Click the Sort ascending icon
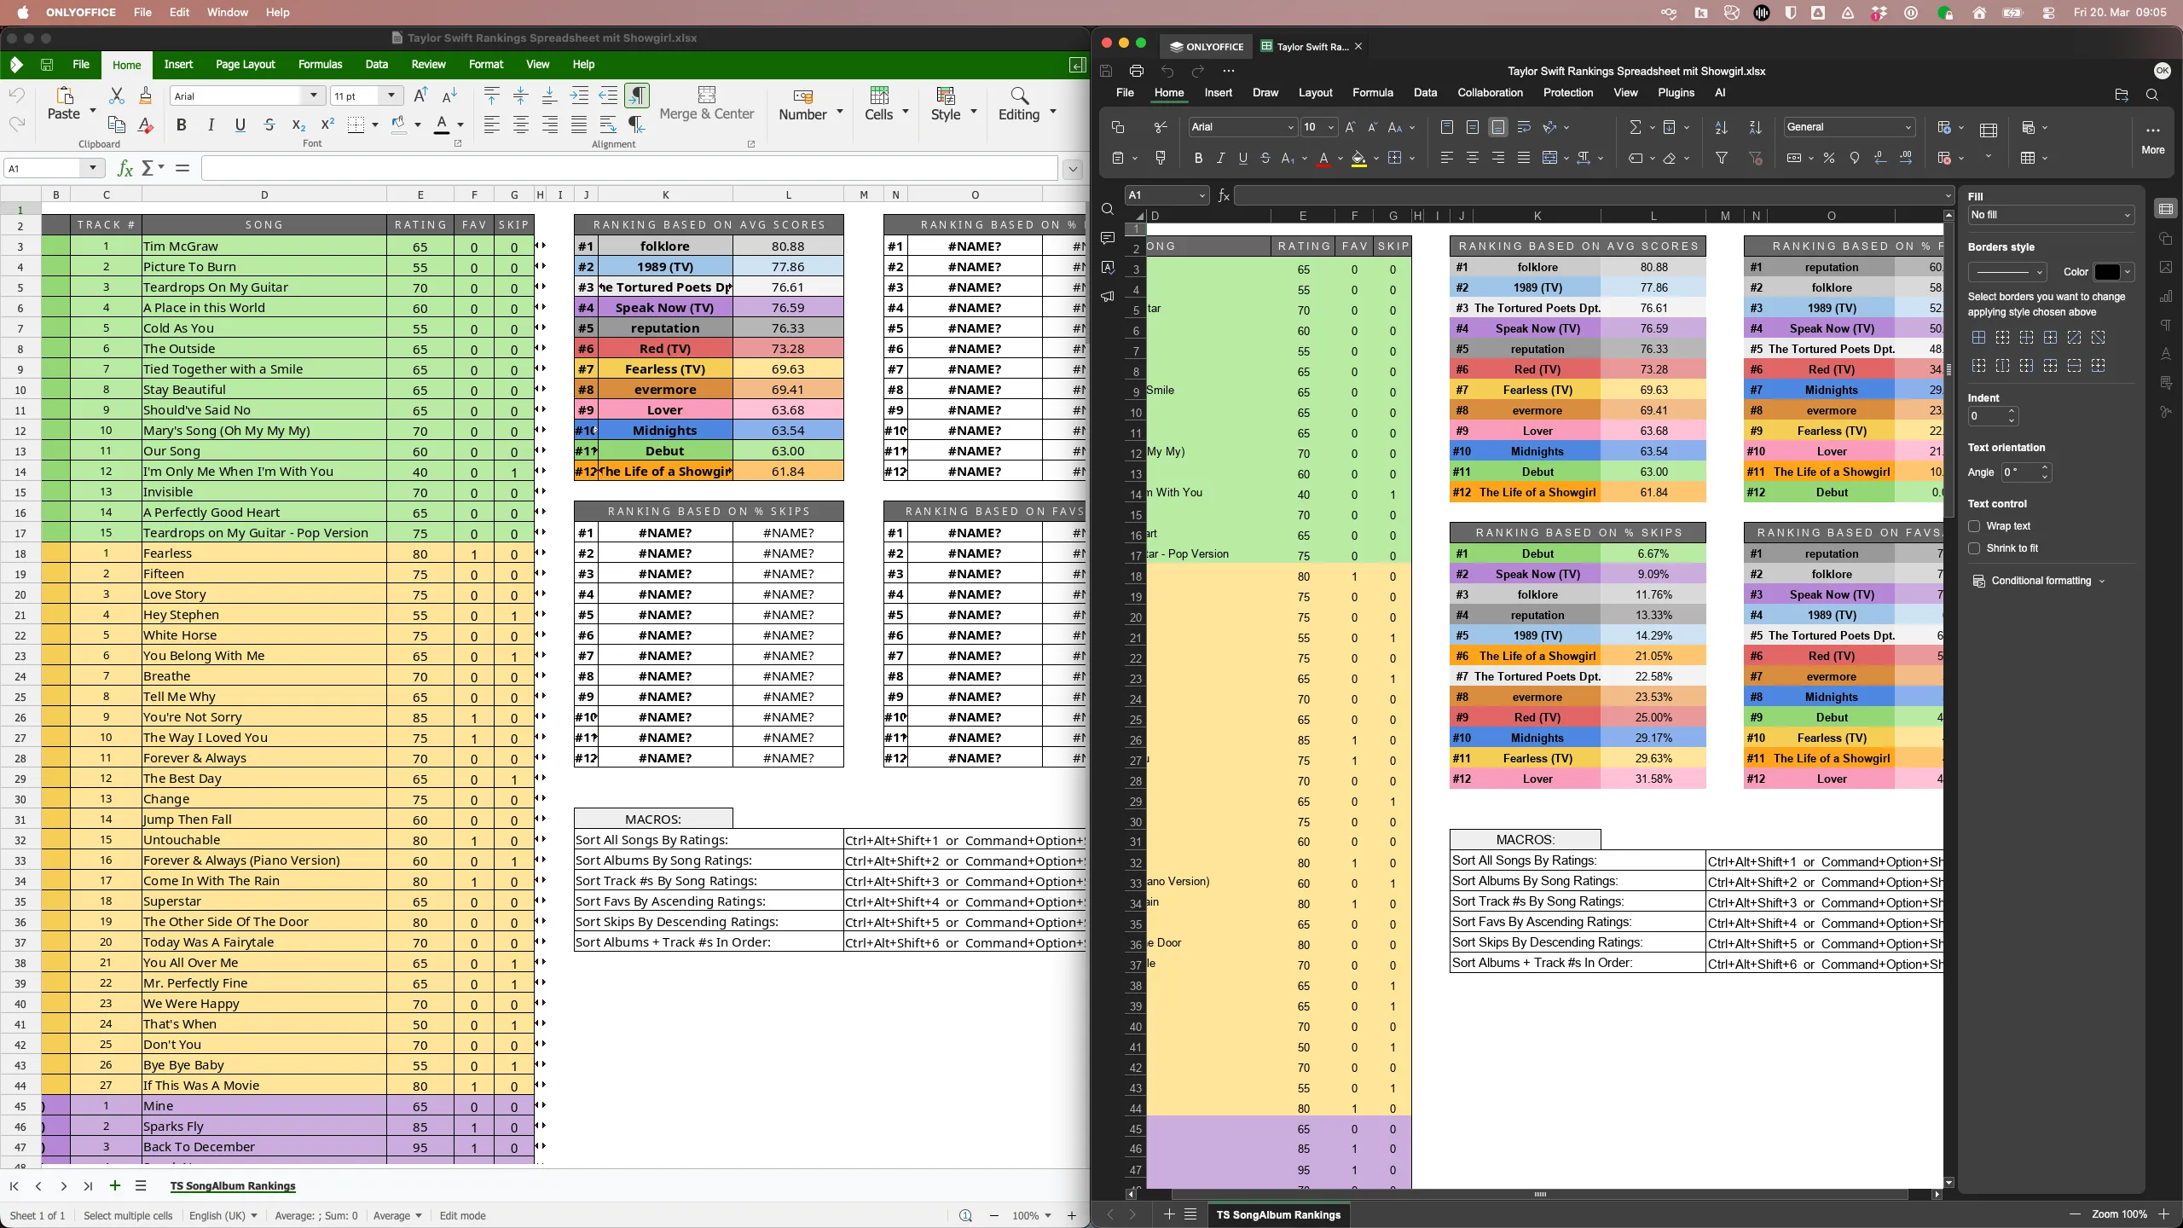 pos(1721,127)
